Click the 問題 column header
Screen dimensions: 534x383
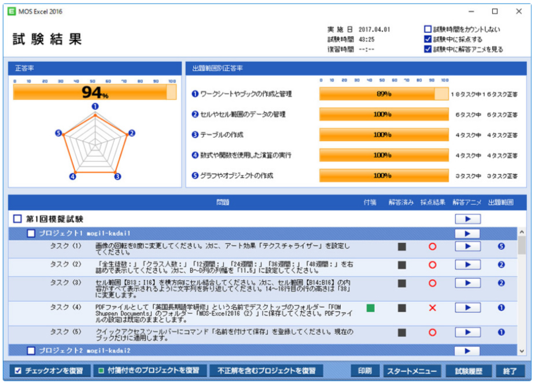point(223,202)
